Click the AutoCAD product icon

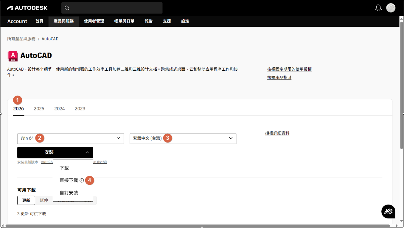click(13, 56)
